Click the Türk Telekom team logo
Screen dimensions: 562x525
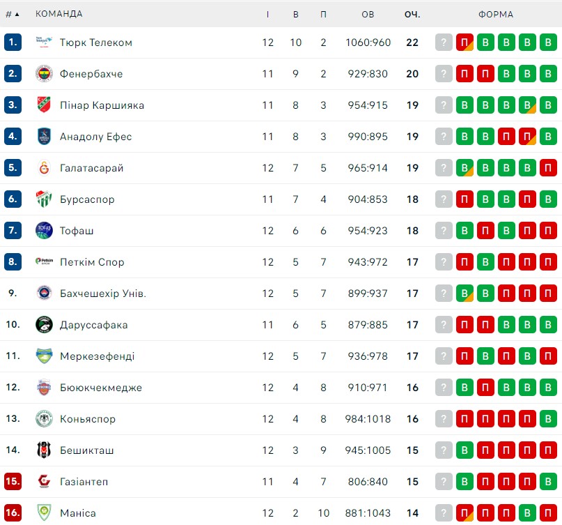pyautogui.click(x=44, y=42)
